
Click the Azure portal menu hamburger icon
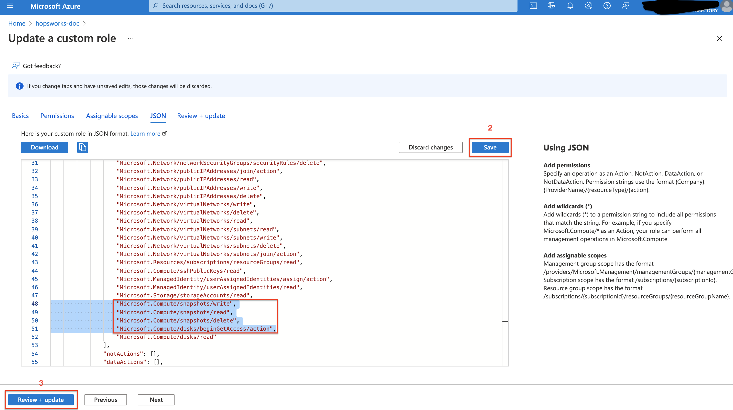click(10, 6)
